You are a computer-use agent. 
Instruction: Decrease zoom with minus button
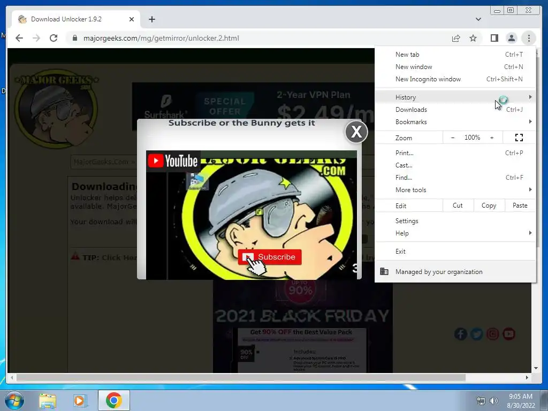tap(453, 138)
